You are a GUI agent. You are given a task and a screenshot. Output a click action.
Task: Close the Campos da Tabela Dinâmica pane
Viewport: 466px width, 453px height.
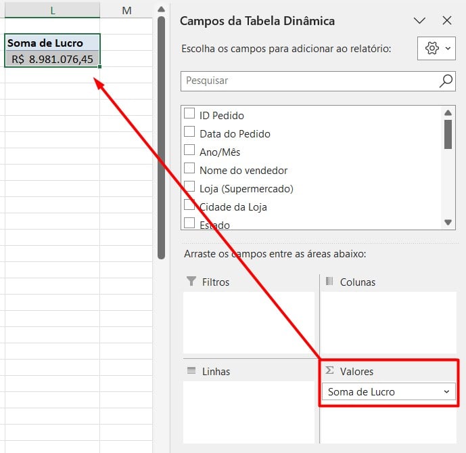click(446, 21)
